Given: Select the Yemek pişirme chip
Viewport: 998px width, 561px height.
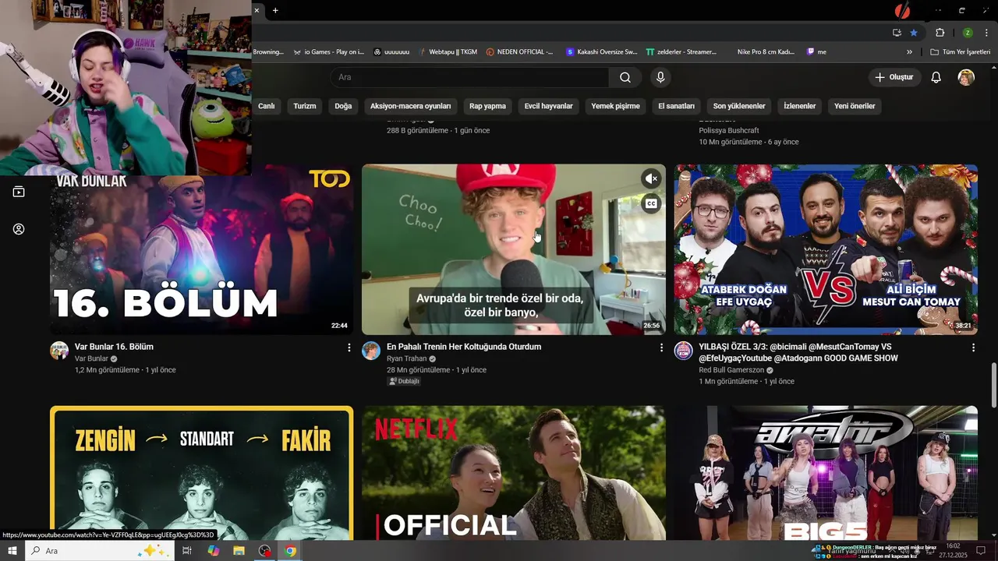Looking at the screenshot, I should [x=615, y=106].
